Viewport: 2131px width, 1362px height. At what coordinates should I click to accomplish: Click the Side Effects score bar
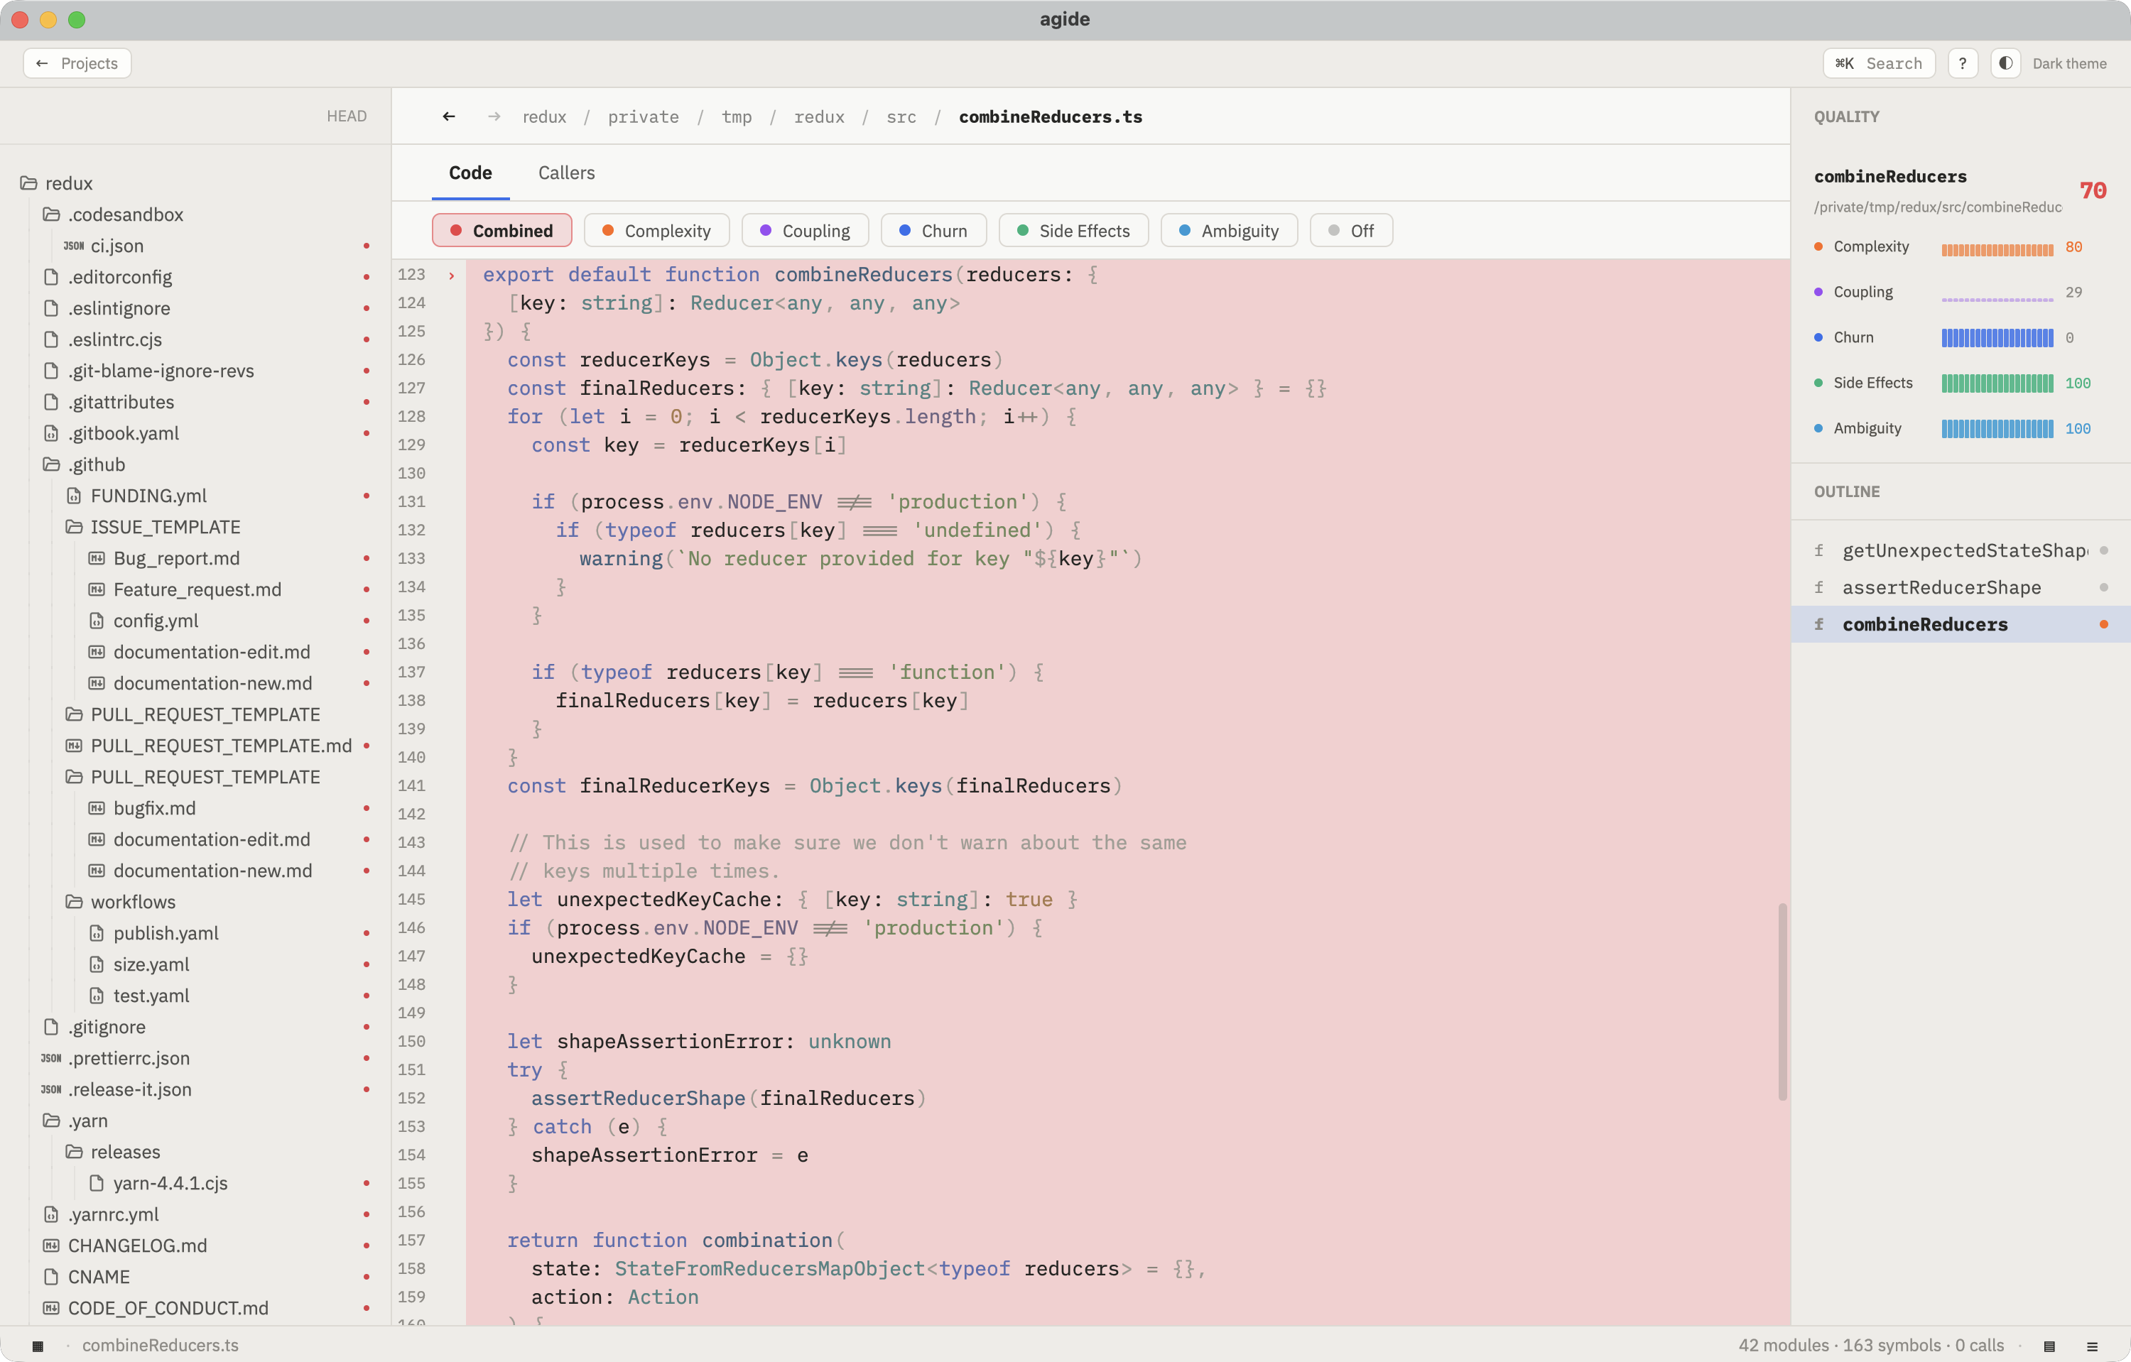pyautogui.click(x=1997, y=383)
